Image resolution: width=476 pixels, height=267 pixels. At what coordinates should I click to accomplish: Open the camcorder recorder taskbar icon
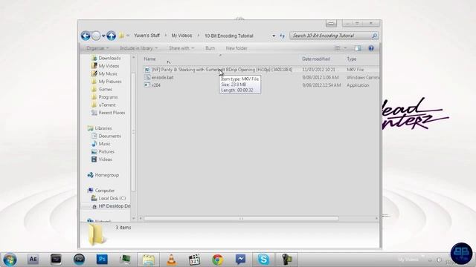coord(286,260)
